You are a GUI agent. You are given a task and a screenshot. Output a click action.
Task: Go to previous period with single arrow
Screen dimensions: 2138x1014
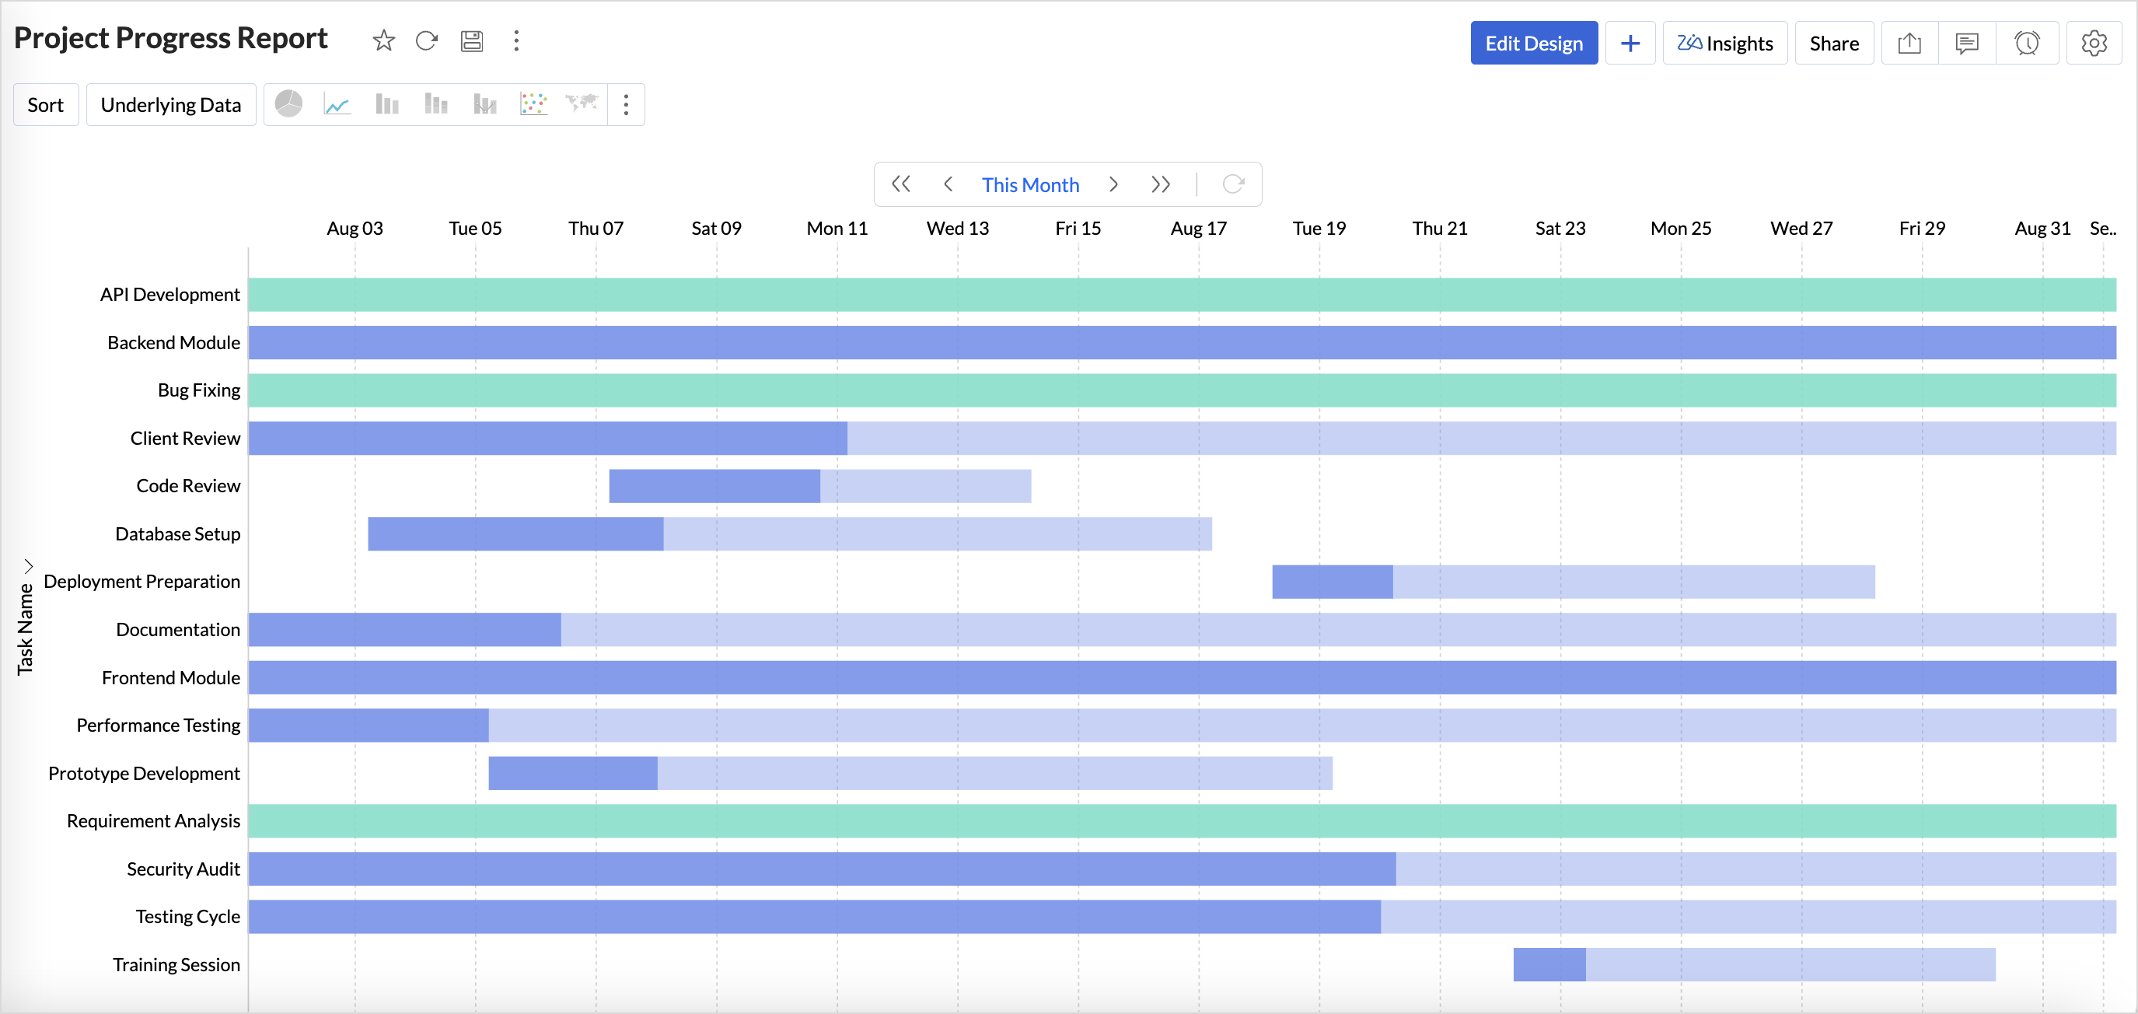point(948,184)
